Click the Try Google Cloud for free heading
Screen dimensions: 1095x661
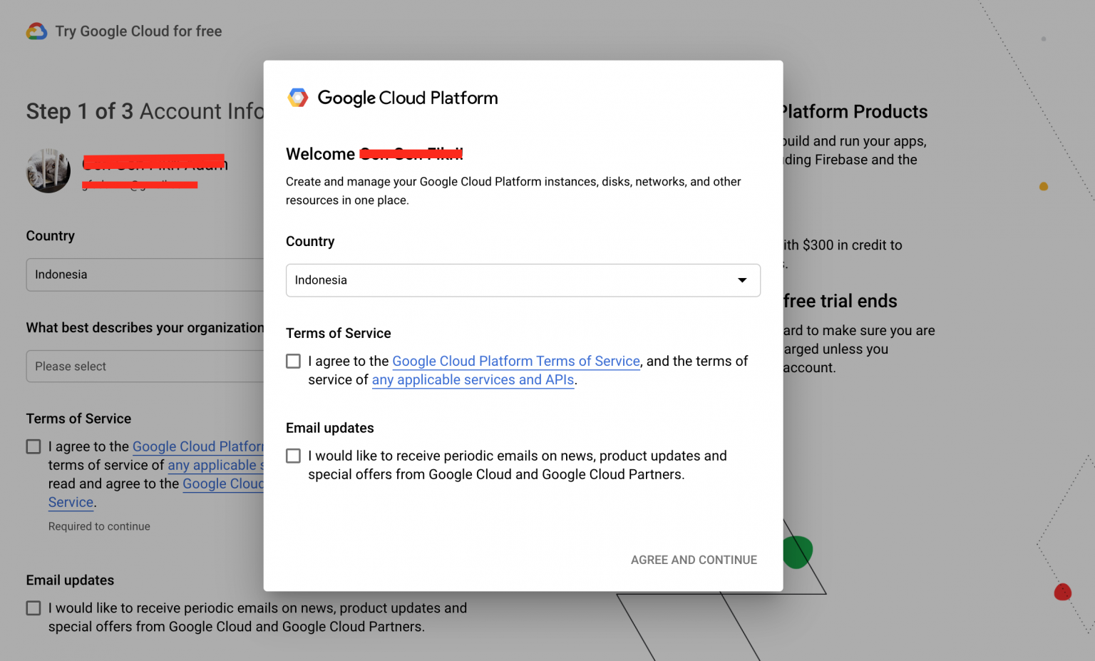click(139, 31)
